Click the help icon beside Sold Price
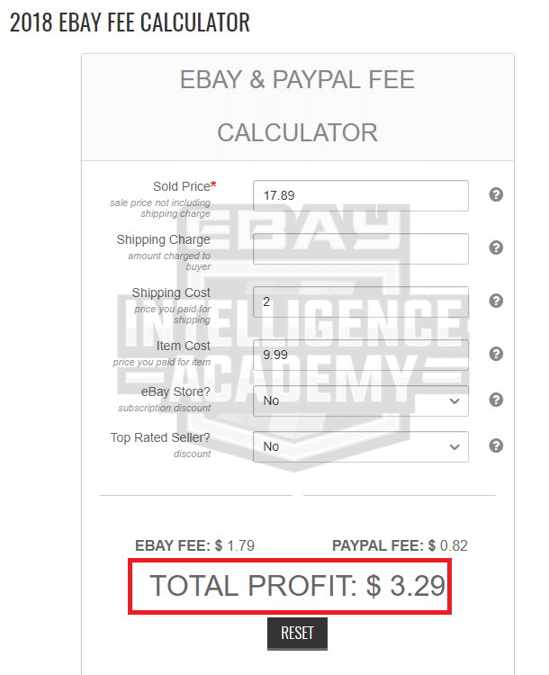The height and width of the screenshot is (675, 549). tap(496, 194)
